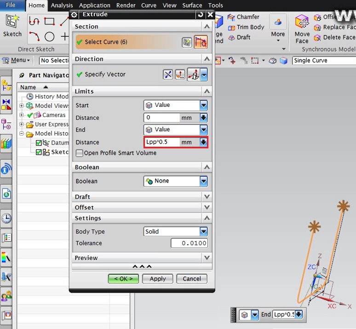Switch to the Render tab
The height and width of the screenshot is (329, 356).
coord(126,5)
